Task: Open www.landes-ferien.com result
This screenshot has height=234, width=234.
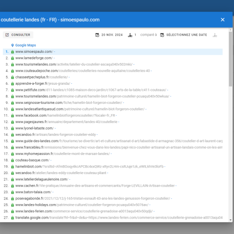Action: pyautogui.click(x=84, y=212)
